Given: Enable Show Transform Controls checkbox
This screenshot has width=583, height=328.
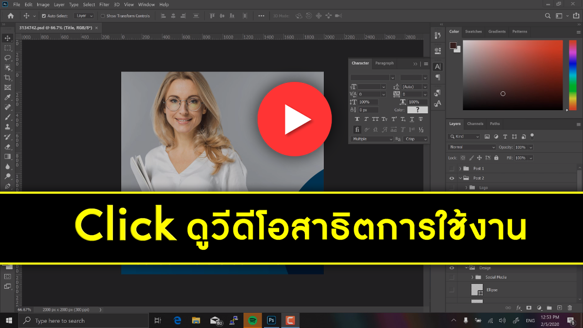Looking at the screenshot, I should coord(103,16).
